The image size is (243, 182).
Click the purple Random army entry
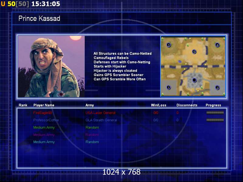point(92,135)
